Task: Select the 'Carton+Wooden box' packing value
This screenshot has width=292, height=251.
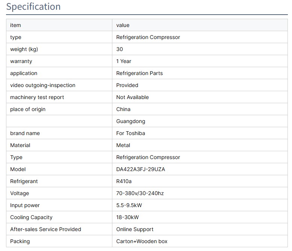Action: coord(142,241)
